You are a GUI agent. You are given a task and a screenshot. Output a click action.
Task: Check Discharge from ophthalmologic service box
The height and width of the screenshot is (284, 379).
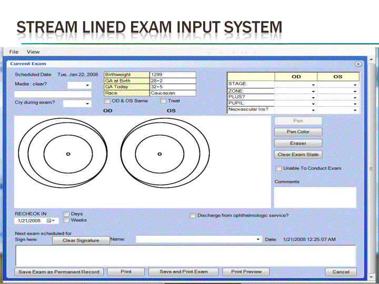pos(193,215)
